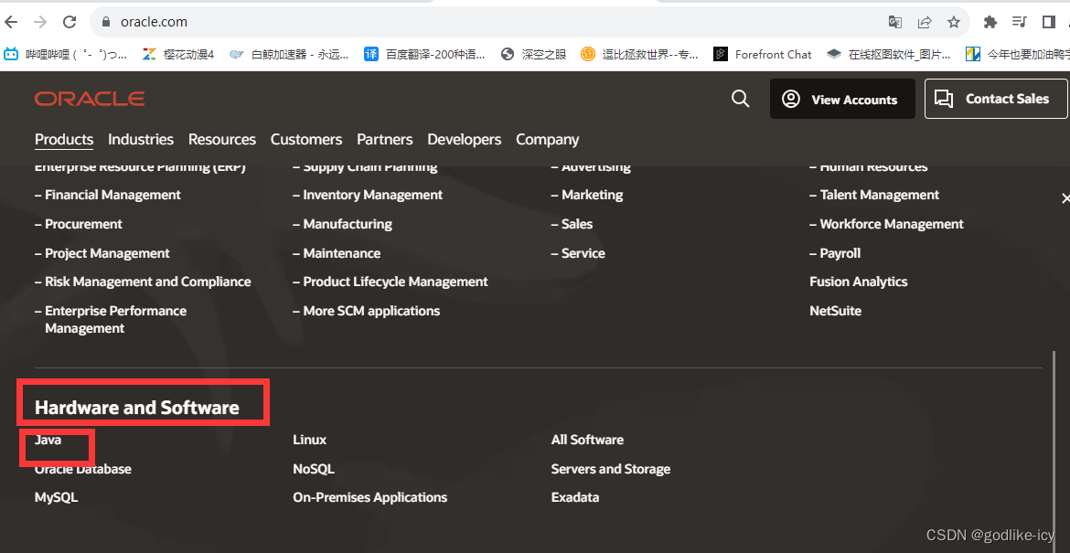Open the Fusion Analytics link

[x=859, y=282]
